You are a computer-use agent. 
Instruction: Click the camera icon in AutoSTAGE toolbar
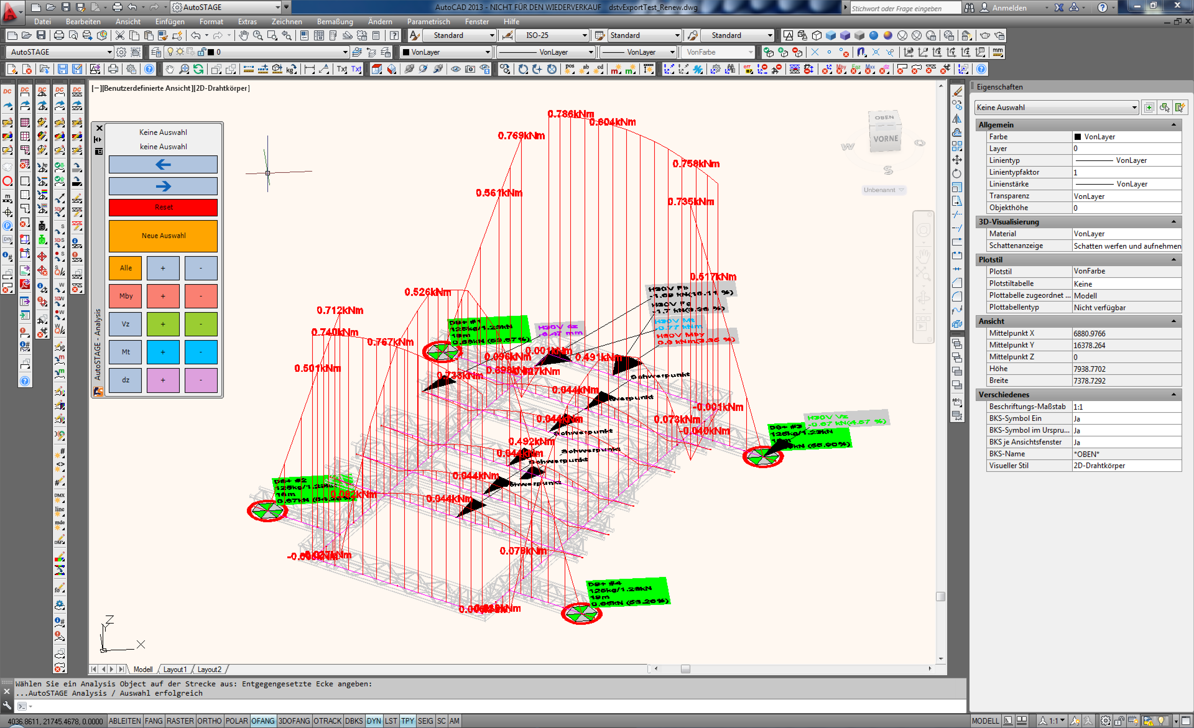click(470, 69)
